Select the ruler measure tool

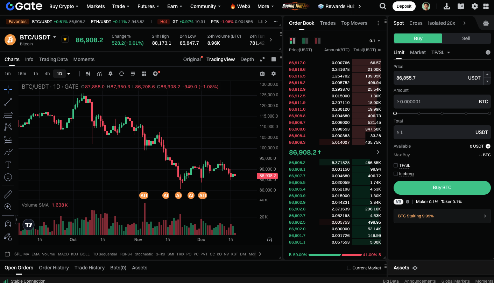pyautogui.click(x=8, y=194)
